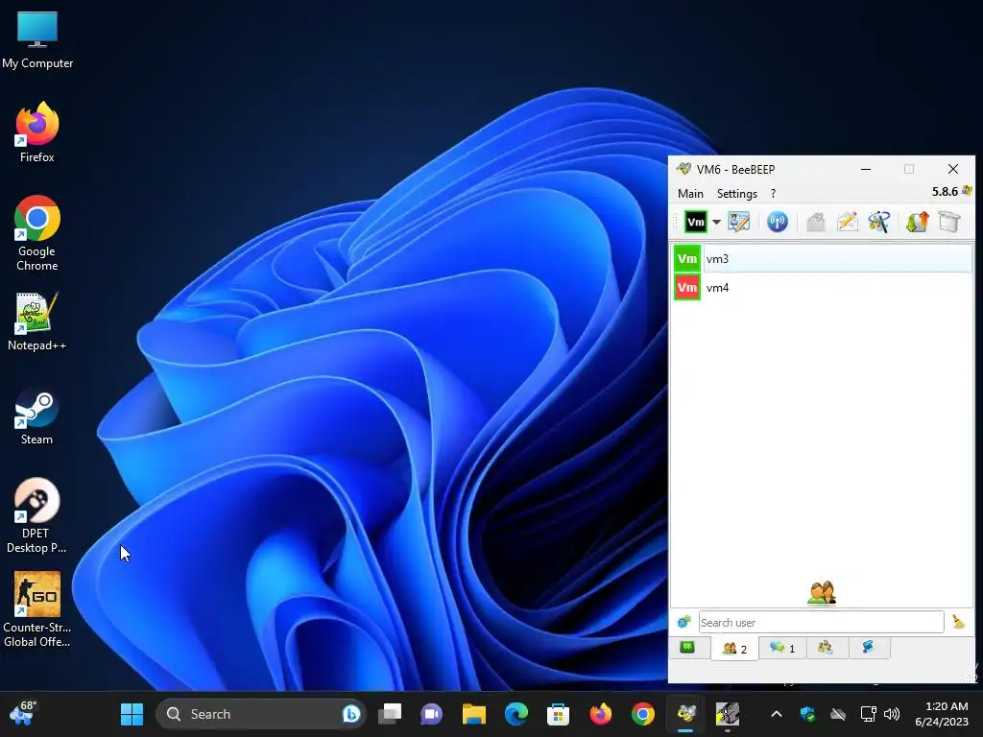The image size is (983, 737).
Task: Expand the Vm status dropdown arrow
Action: [716, 222]
